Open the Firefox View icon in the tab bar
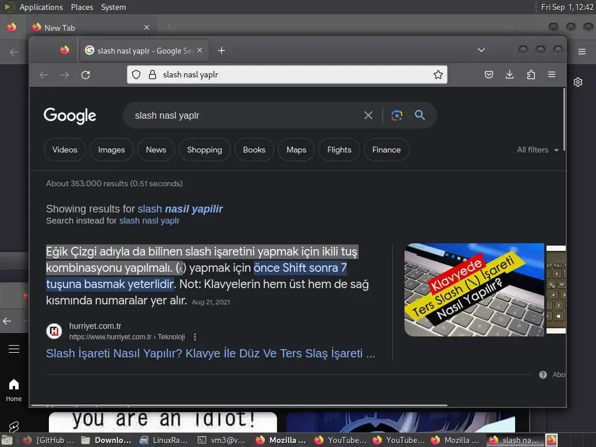596x447 pixels. pos(65,50)
